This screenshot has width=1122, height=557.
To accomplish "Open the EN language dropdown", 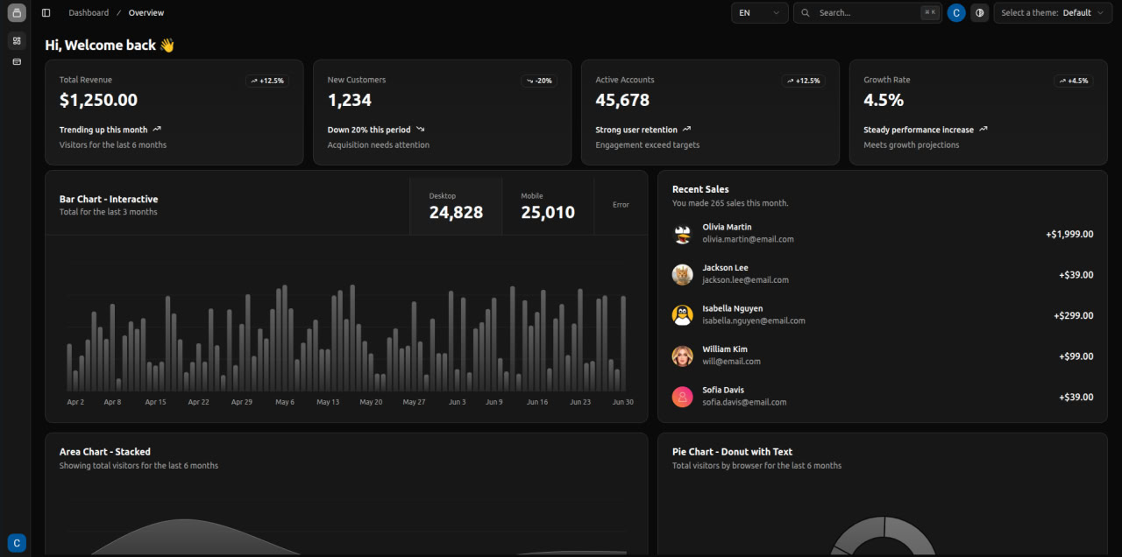I will click(x=759, y=12).
